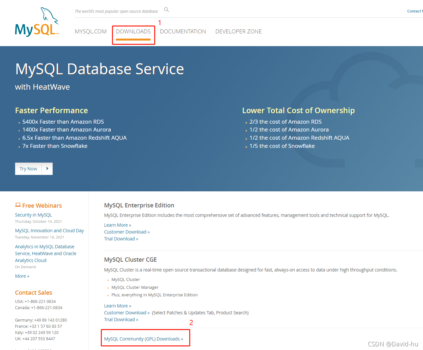
Task: Click the UK phone number line
Action: tap(35, 339)
